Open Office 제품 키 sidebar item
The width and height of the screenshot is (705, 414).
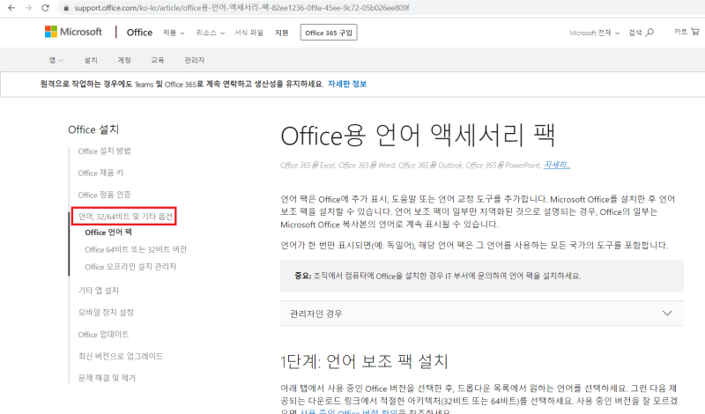click(100, 173)
